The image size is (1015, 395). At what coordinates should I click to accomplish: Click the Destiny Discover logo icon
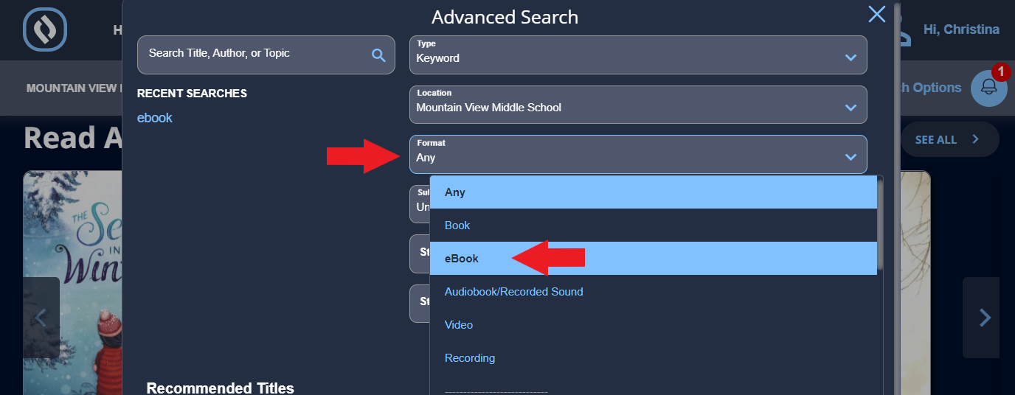pyautogui.click(x=45, y=29)
